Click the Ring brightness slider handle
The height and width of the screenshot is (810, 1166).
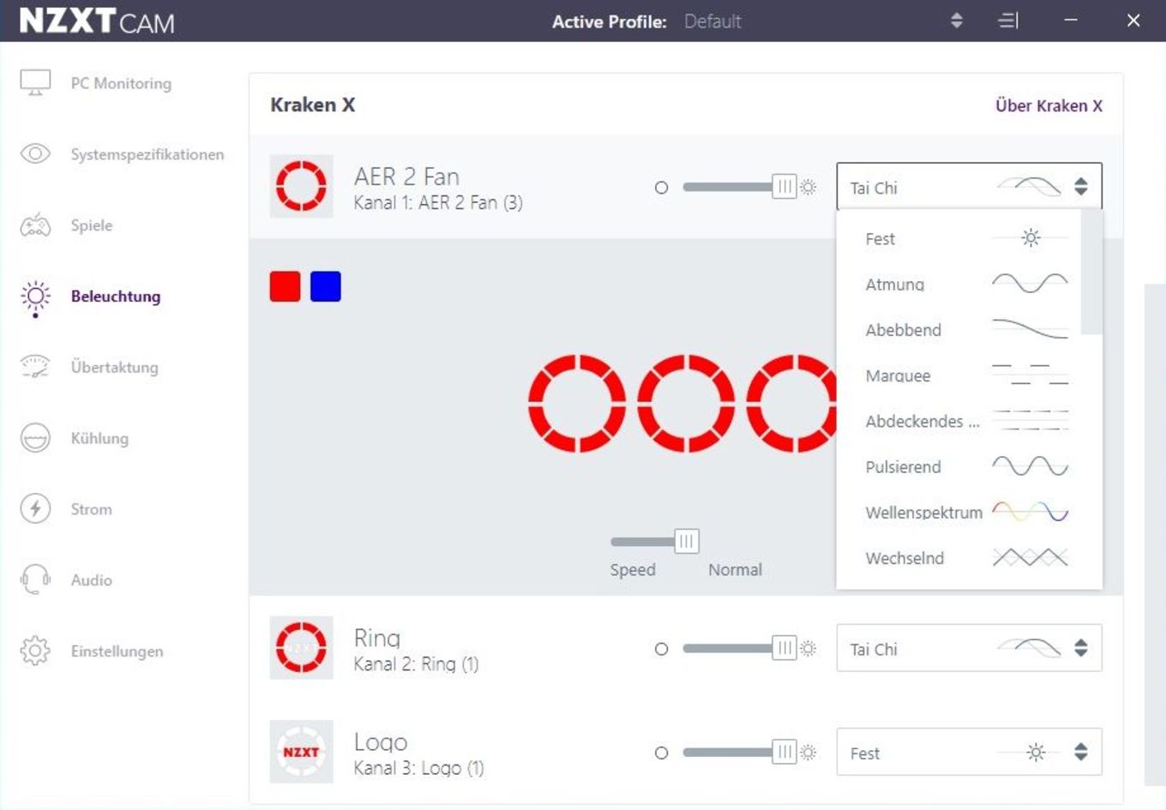[x=784, y=648]
